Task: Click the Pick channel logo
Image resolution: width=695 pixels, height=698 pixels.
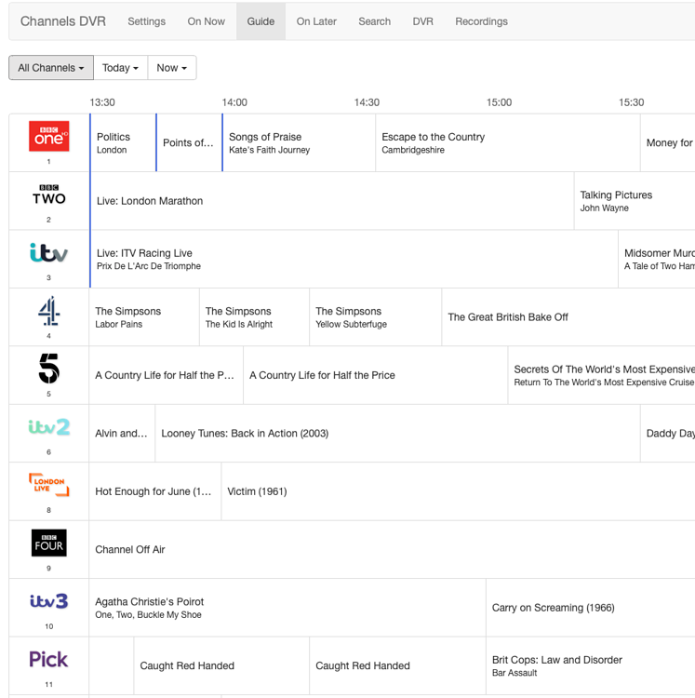Action: point(48,659)
